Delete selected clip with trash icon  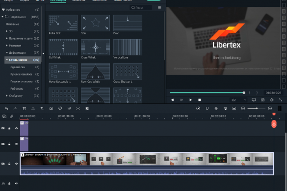[x=24, y=109]
